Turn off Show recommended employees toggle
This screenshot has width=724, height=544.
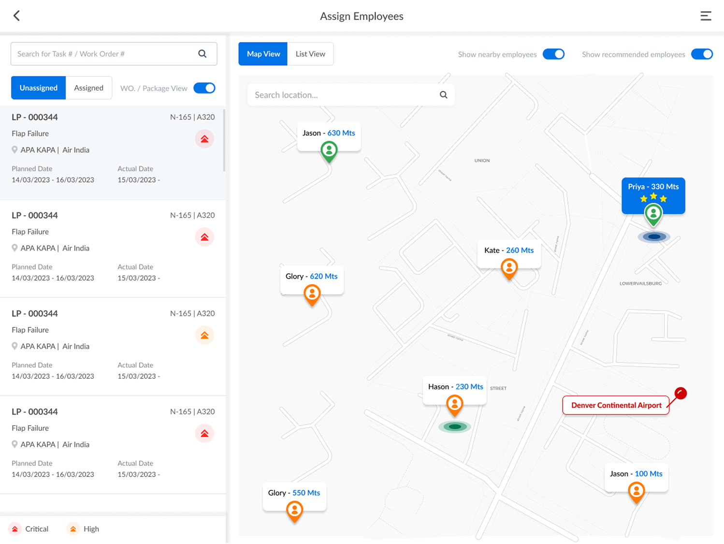pos(702,54)
